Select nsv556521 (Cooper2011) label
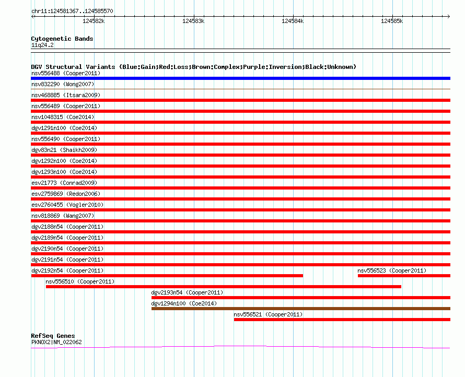This screenshot has width=465, height=377. pos(268,314)
